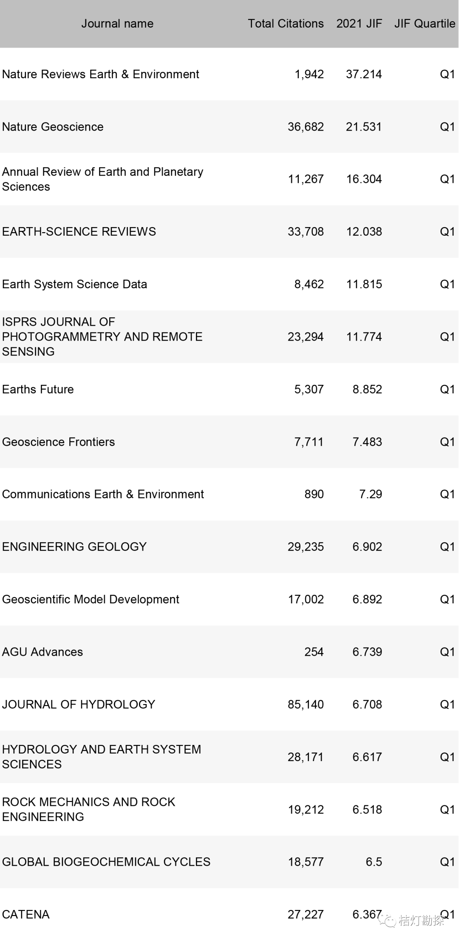The image size is (459, 941).
Task: Select the CATENA journal name
Action: tap(26, 914)
